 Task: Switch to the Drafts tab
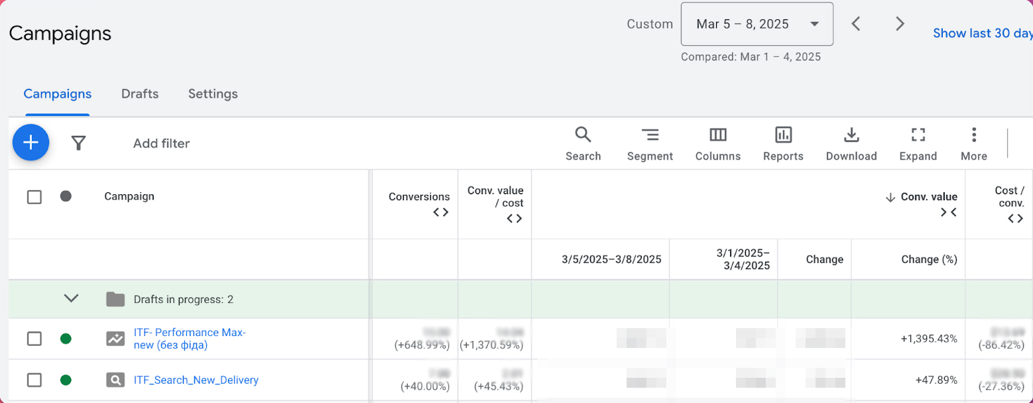pos(140,94)
